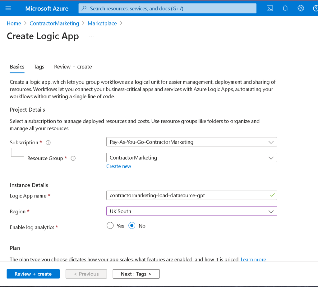This screenshot has width=318, height=287.
Task: Open the ellipsis menu beside Create Logic App
Action: [91, 36]
